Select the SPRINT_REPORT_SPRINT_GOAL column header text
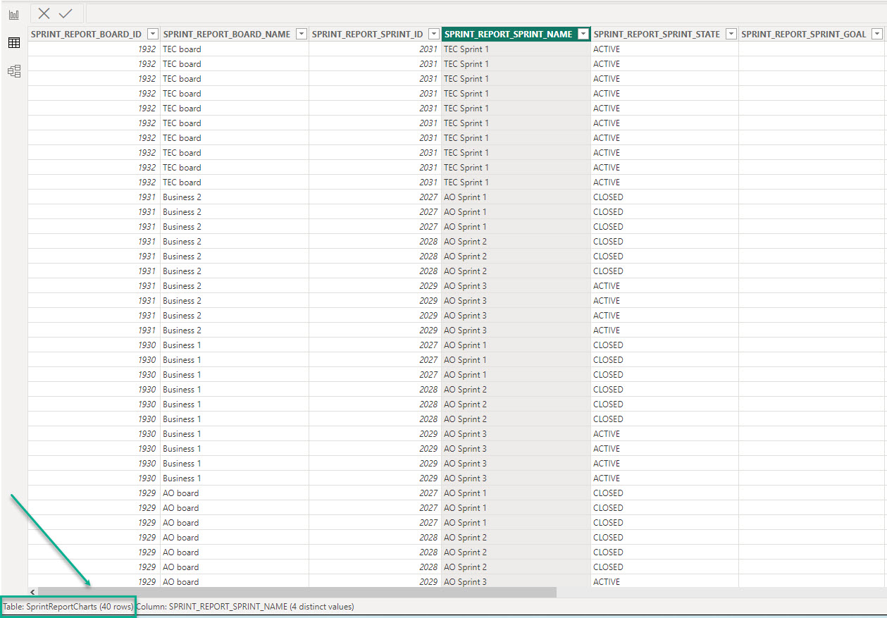 pos(803,34)
